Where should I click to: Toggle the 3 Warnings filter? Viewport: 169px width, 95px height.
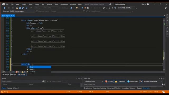[x=120, y=82]
